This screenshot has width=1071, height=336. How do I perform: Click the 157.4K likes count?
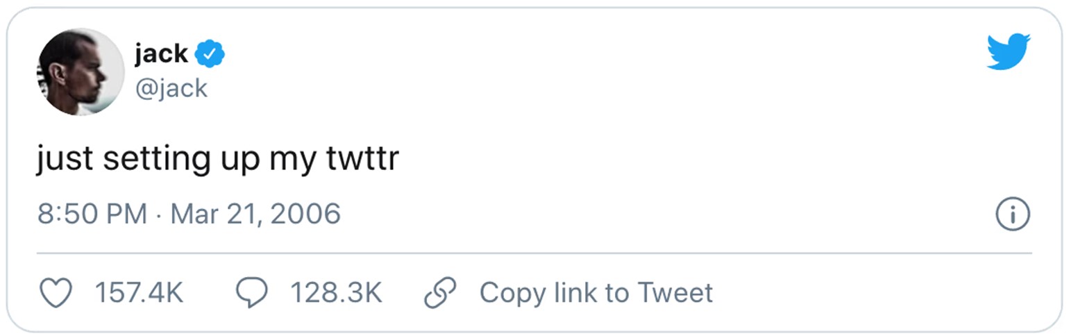point(139,293)
